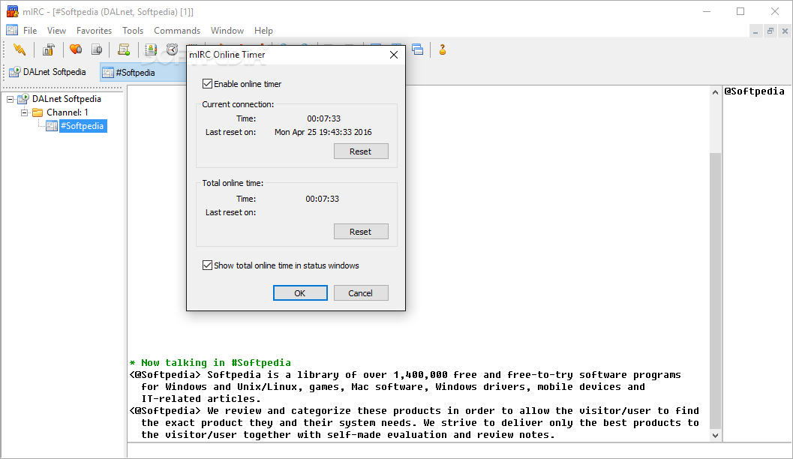Image resolution: width=793 pixels, height=459 pixels.
Task: Open the Address Book toolbar icon
Action: point(151,49)
